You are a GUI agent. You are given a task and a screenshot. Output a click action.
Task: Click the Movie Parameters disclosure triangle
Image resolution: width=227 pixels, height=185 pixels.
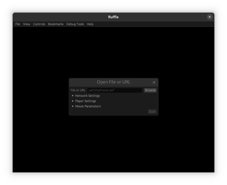[x=73, y=106]
